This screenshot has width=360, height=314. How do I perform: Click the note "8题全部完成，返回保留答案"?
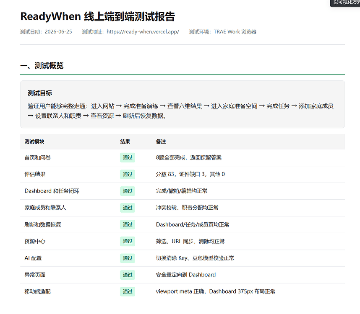click(x=189, y=157)
